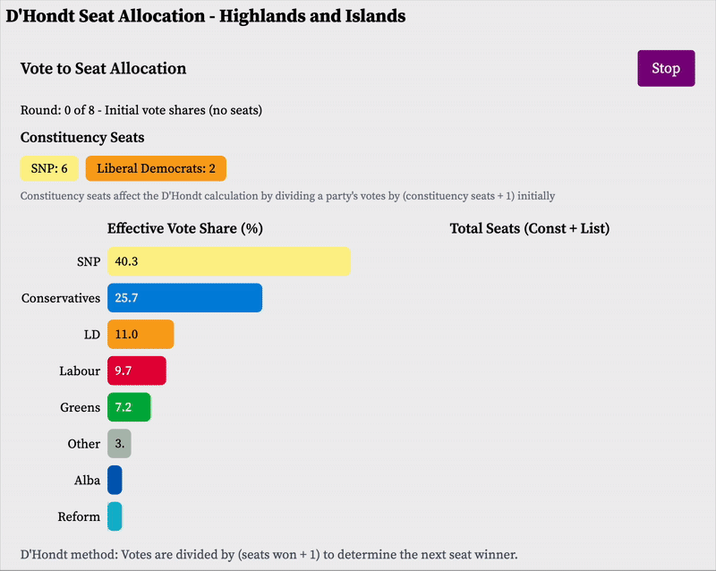Click the Alba party label
This screenshot has width=716, height=571.
[87, 481]
